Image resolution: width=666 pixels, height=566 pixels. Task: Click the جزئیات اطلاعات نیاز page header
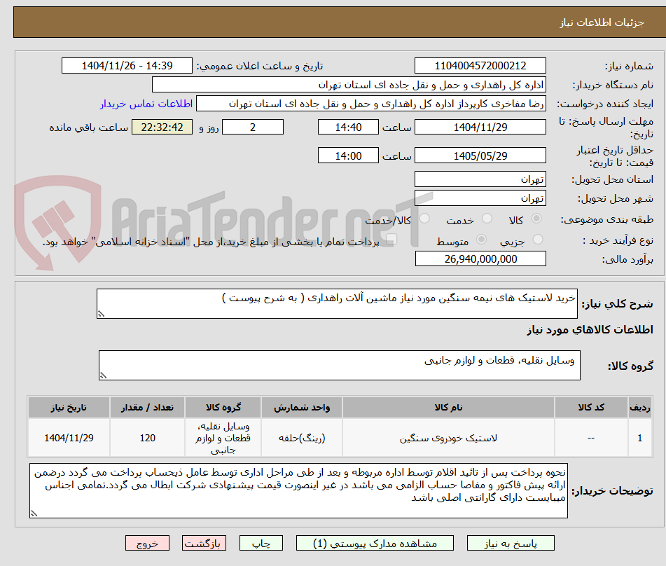(602, 22)
